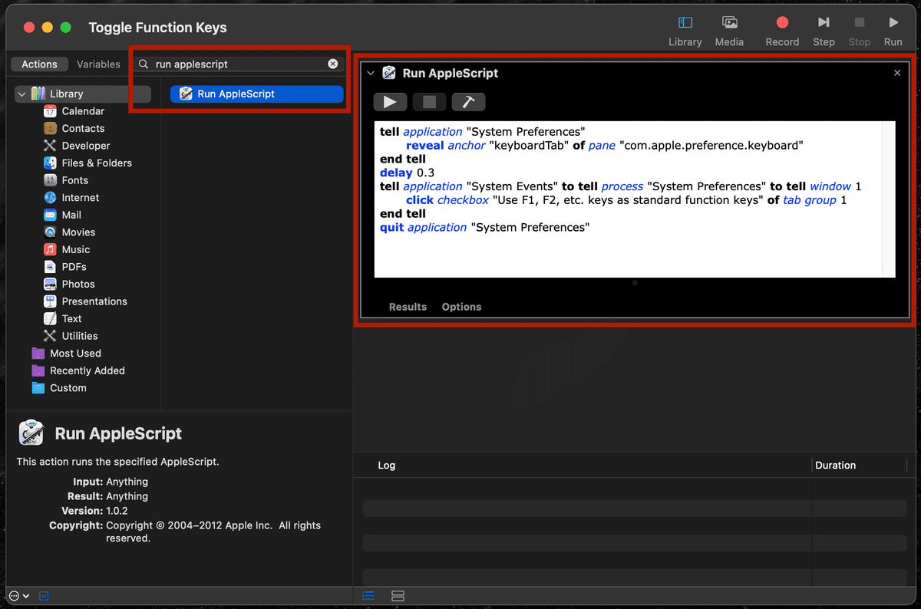Select the Run AppleScript action in search results
Screen dimensions: 921x609
tap(256, 94)
